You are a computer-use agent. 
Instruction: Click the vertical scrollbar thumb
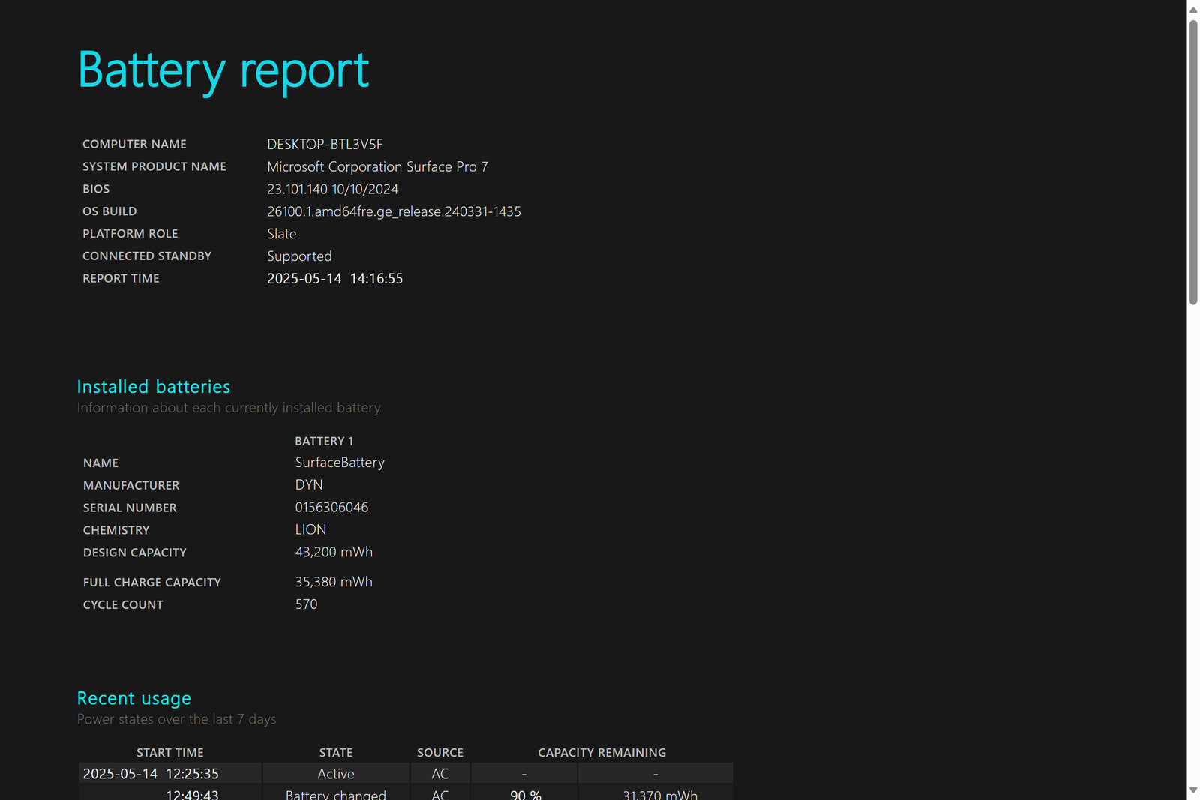point(1192,161)
